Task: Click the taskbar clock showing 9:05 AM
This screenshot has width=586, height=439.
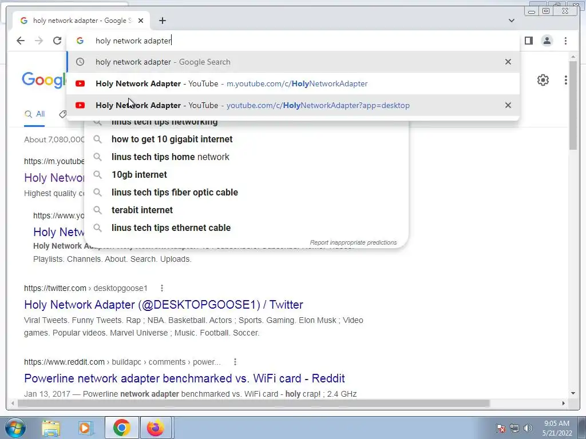Action: pos(557,428)
